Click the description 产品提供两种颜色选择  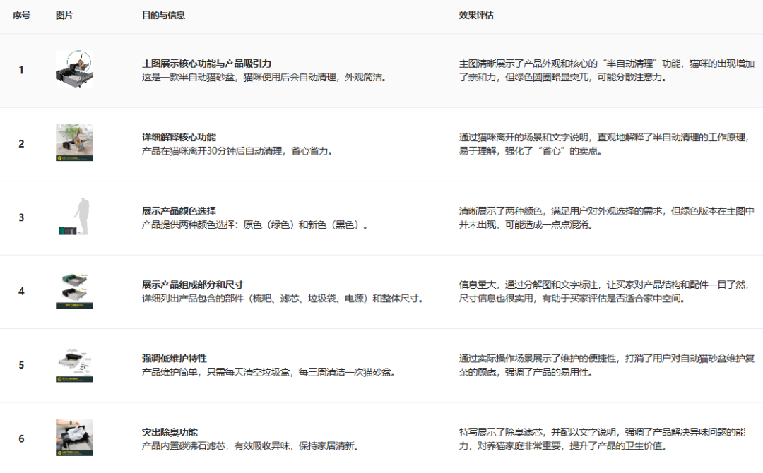(x=255, y=225)
